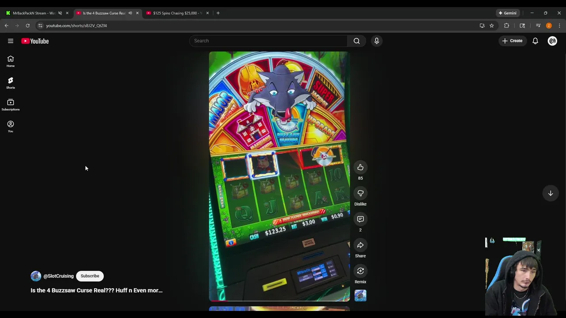This screenshot has height=318, width=566.
Task: Start voice search with microphone
Action: (377, 41)
